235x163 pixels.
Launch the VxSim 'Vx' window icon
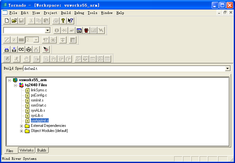click(79, 30)
